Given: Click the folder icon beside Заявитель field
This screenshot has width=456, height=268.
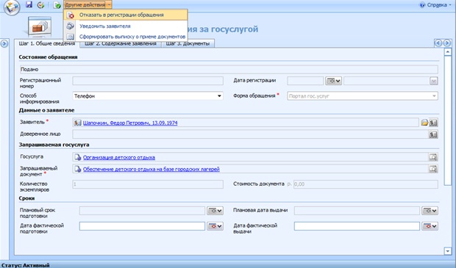Looking at the screenshot, I should [424, 123].
